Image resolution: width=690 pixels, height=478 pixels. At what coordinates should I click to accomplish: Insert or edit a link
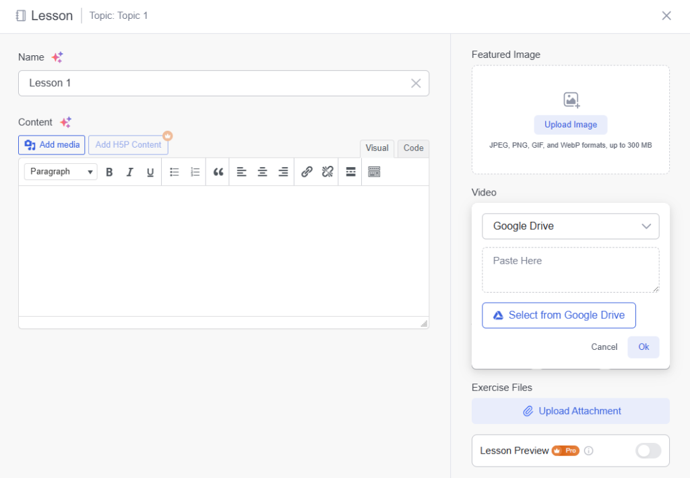coord(307,172)
